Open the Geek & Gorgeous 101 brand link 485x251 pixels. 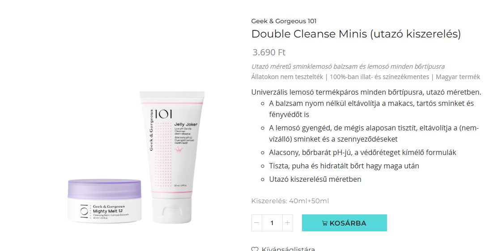(x=284, y=21)
